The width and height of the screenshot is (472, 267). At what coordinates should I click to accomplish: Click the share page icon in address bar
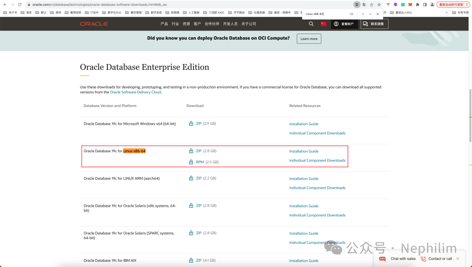(x=371, y=4)
